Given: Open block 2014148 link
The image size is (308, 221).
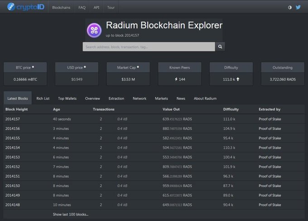Looking at the screenshot, I should [13, 205].
